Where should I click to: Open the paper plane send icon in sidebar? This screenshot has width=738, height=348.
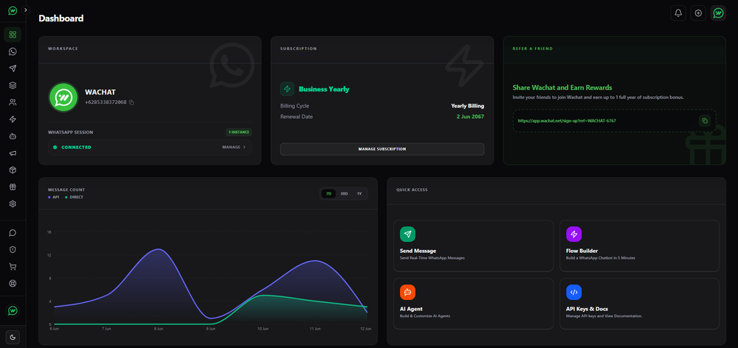point(13,69)
